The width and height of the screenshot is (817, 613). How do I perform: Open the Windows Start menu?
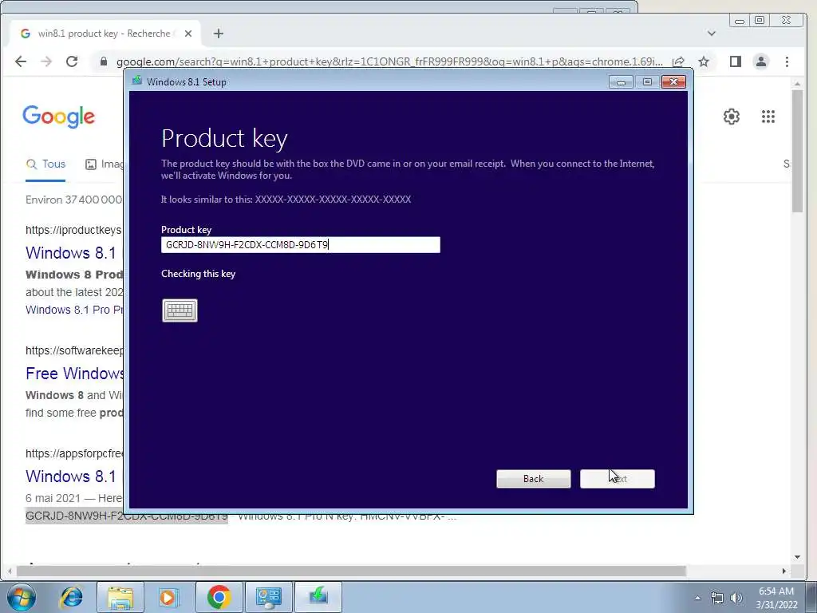click(22, 597)
